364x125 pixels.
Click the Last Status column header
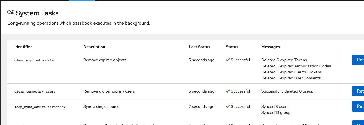point(199,47)
